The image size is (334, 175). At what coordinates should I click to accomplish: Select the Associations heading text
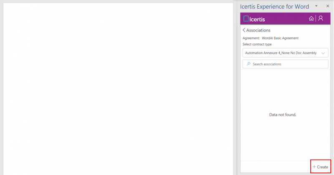258,30
